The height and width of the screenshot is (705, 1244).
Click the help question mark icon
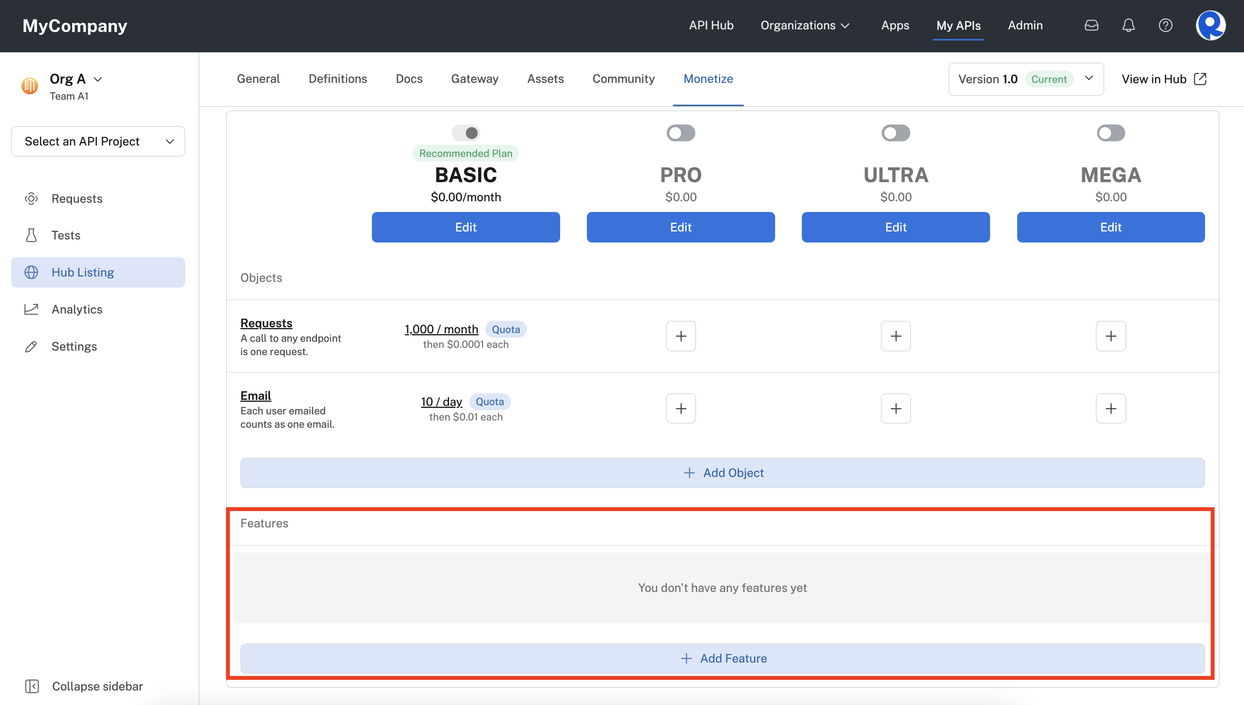(x=1165, y=25)
